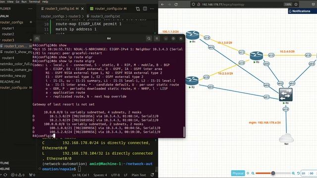Click new tab icon in R4 terminal window

[x=37, y=39]
